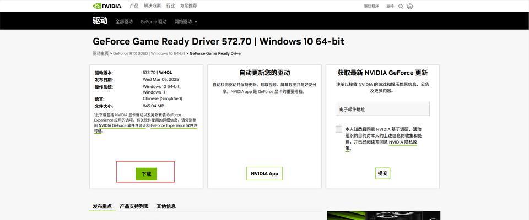529x220 pixels.
Task: Click the 电子邮件地址 input field
Action: pyautogui.click(x=382, y=109)
